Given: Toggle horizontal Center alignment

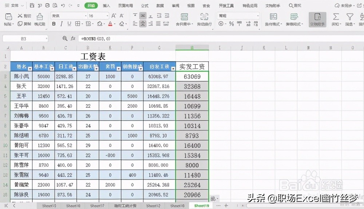Looking at the screenshot, I should (143, 24).
